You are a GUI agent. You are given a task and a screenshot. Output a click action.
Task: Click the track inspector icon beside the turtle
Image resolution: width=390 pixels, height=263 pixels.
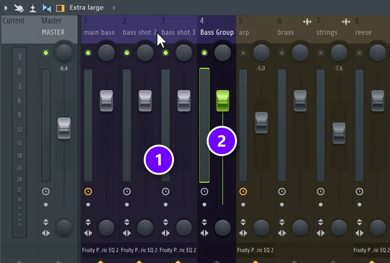(x=32, y=8)
